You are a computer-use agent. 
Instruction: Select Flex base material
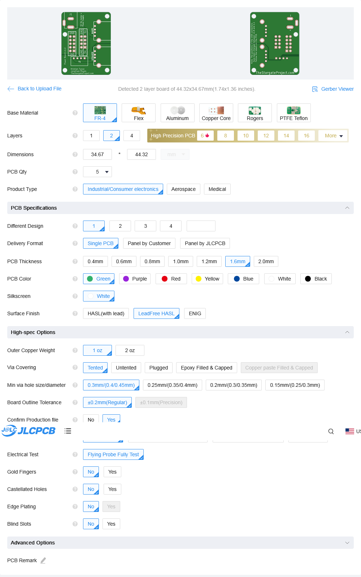point(139,113)
